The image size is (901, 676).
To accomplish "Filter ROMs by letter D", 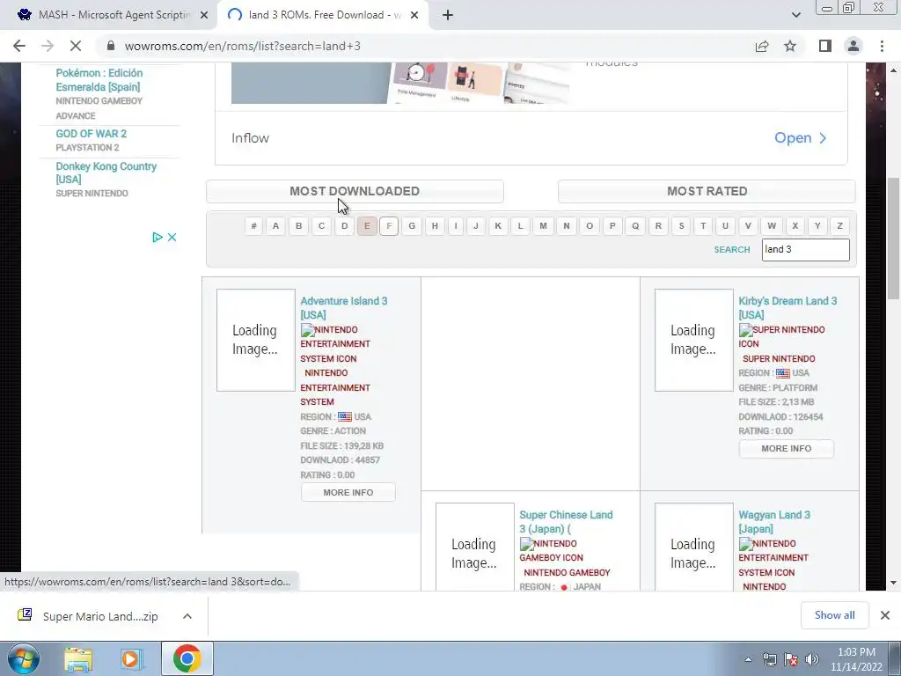I will click(x=344, y=226).
